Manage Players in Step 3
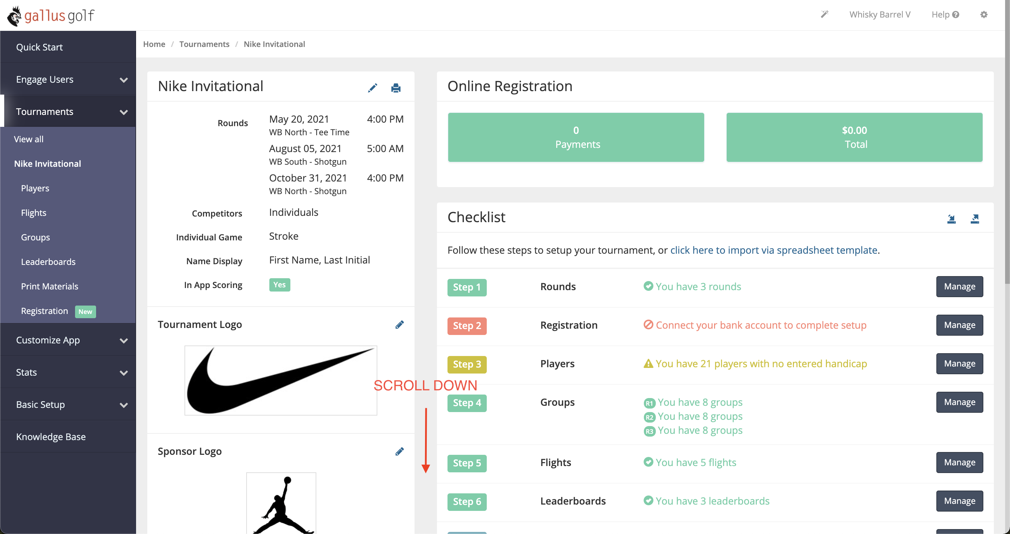The height and width of the screenshot is (534, 1010). [959, 364]
